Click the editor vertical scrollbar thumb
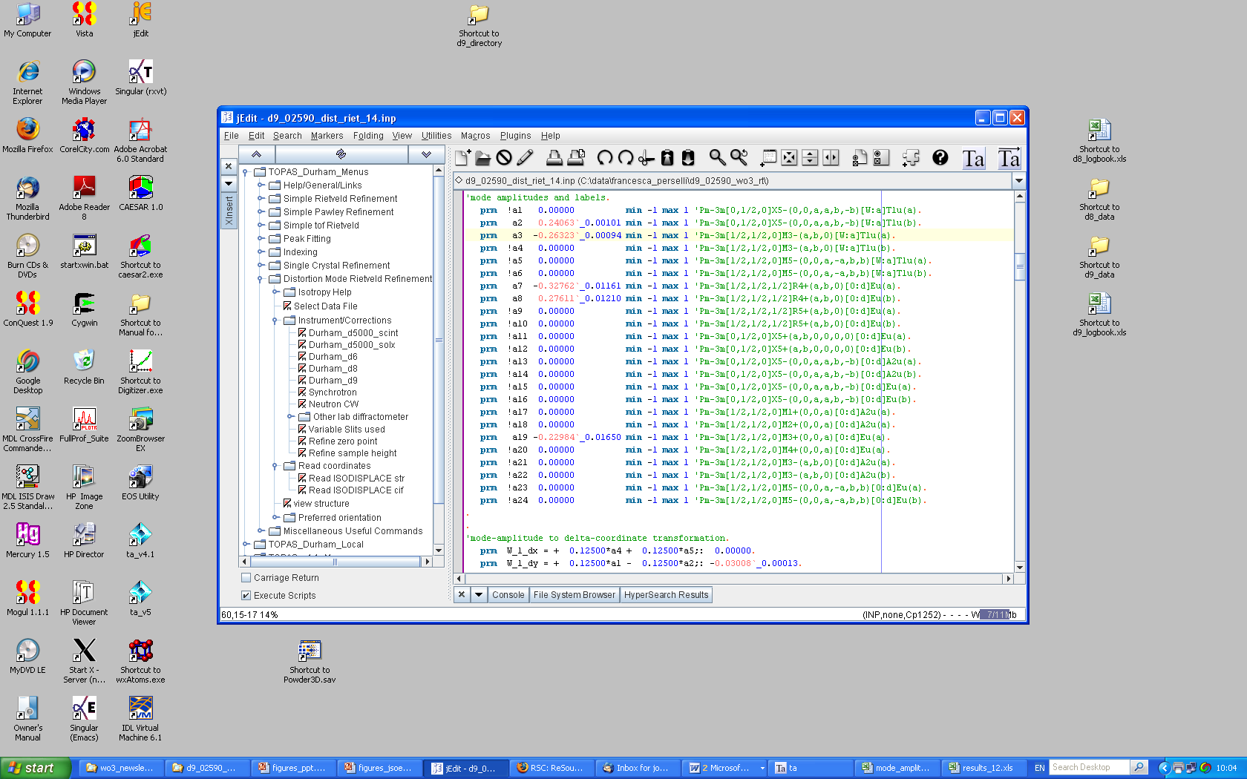 pos(1020,266)
